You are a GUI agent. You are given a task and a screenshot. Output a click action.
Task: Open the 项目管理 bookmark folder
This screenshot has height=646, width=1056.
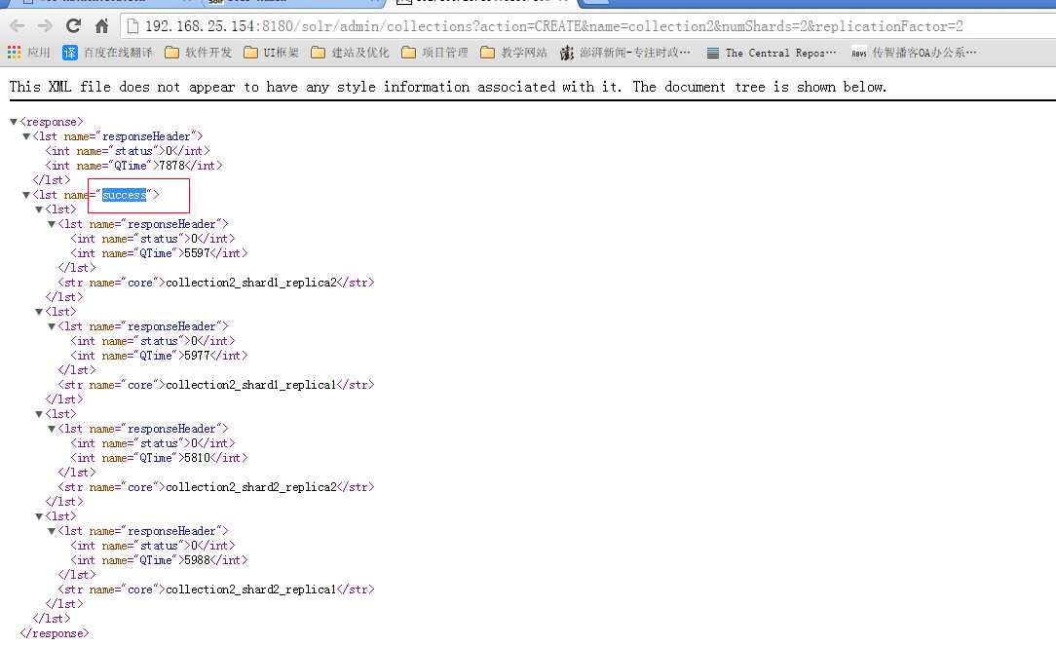click(434, 53)
